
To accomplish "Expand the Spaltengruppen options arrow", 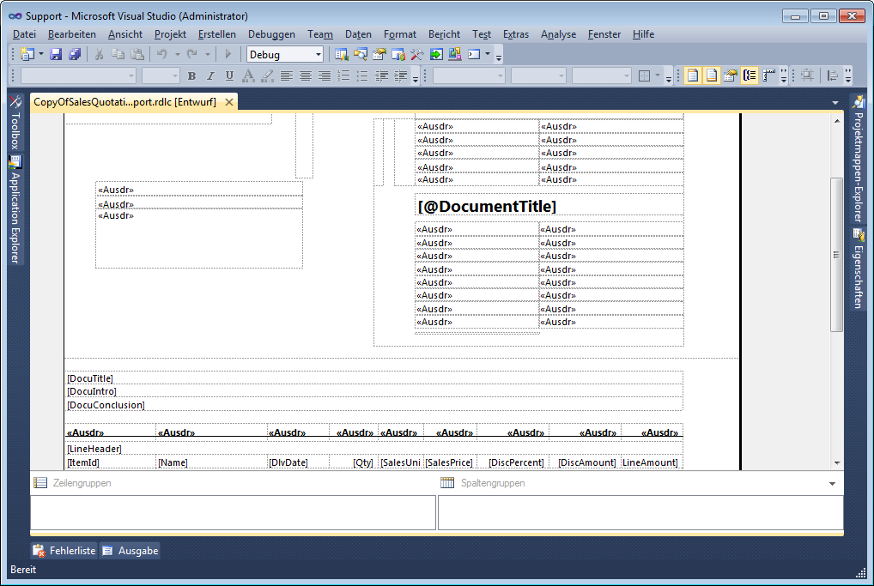I will click(832, 484).
